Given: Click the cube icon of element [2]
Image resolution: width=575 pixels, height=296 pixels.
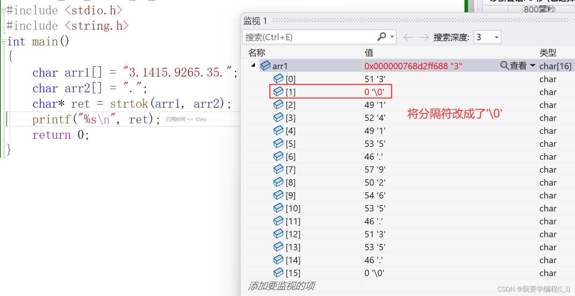Looking at the screenshot, I should tap(278, 104).
